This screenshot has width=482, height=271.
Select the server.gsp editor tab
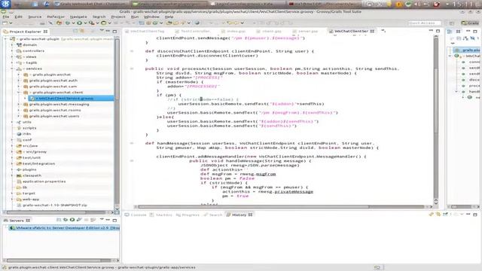[x=306, y=32]
